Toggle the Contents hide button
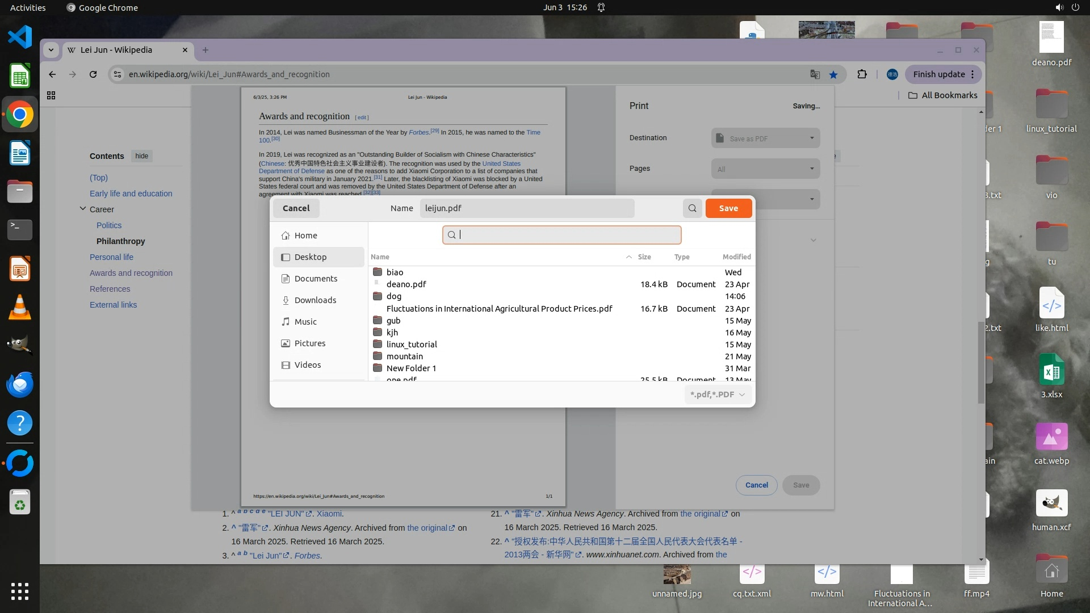 (142, 156)
